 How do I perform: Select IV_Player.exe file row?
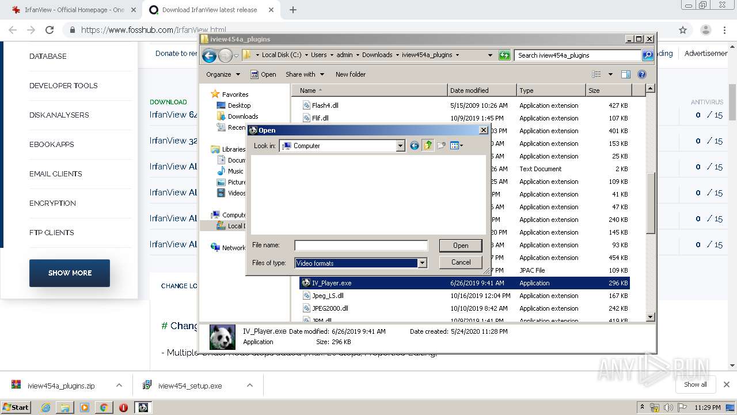464,283
